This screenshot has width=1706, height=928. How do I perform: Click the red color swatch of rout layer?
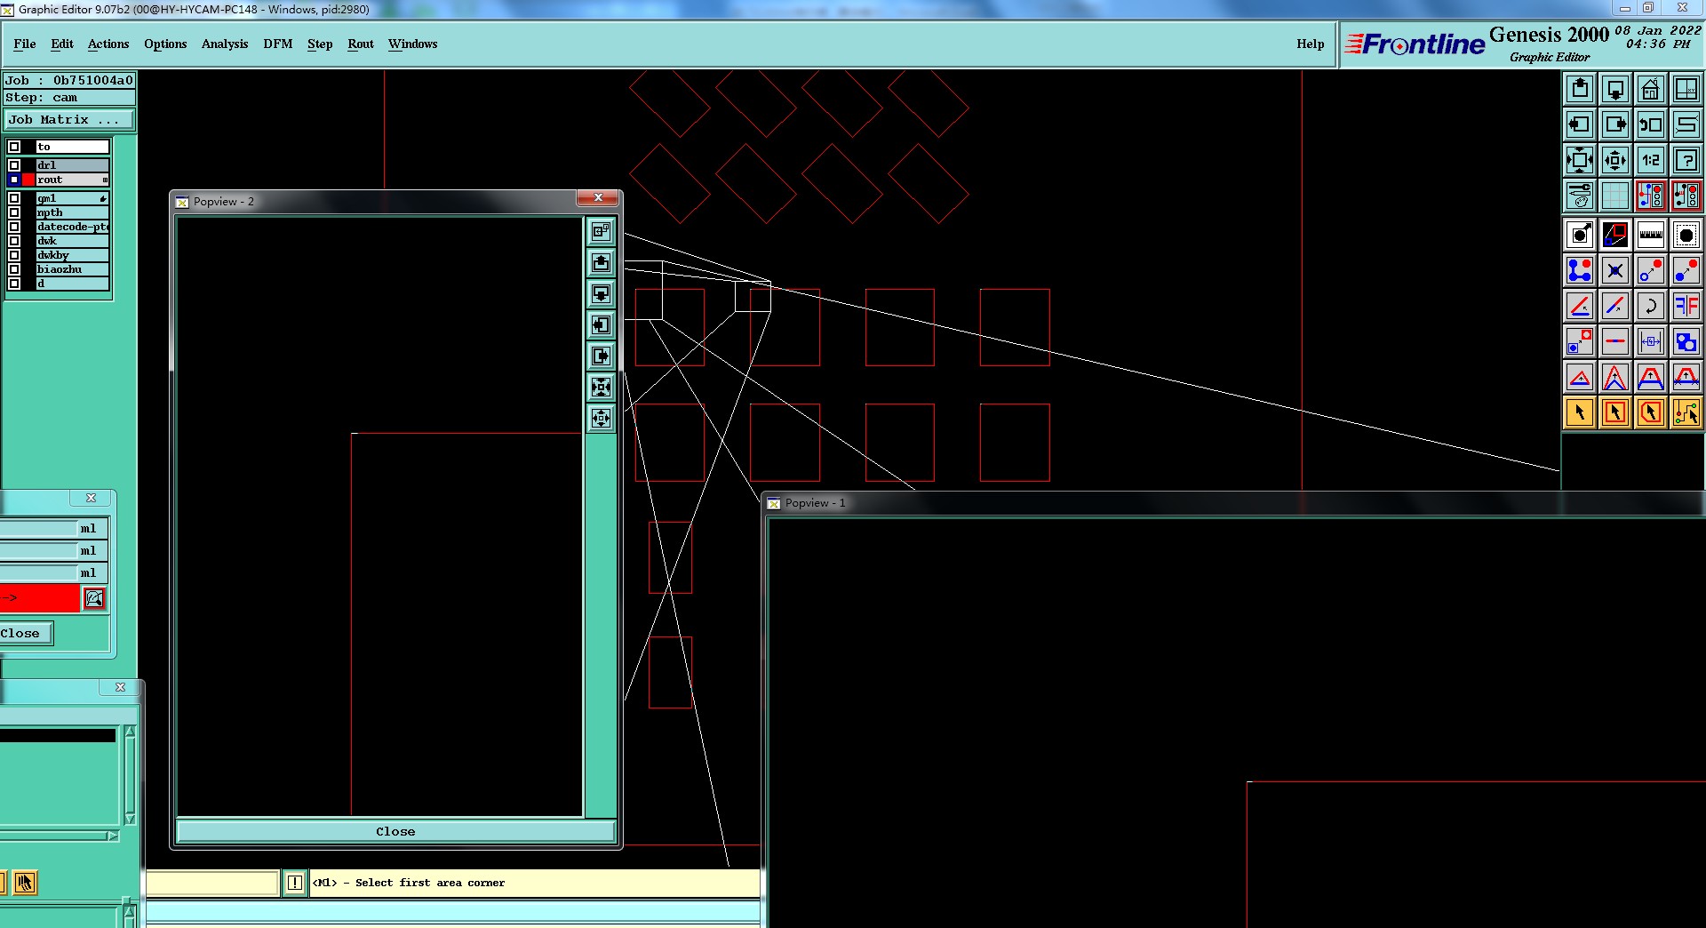(28, 180)
